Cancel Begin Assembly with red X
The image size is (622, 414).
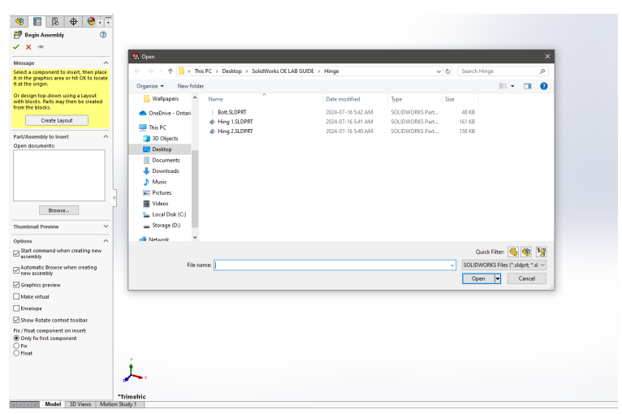28,47
